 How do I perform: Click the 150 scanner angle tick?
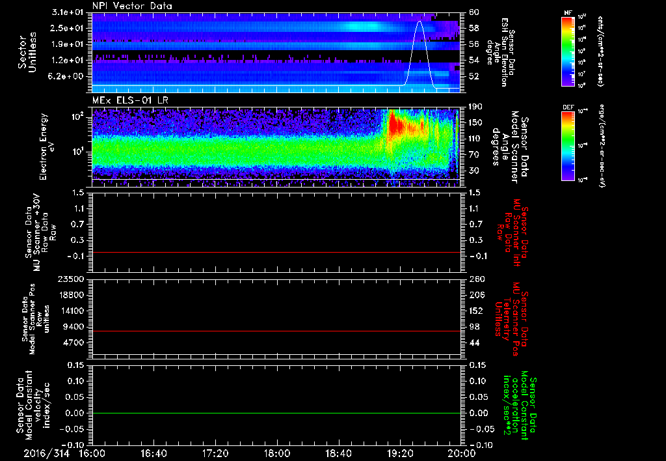[x=475, y=123]
